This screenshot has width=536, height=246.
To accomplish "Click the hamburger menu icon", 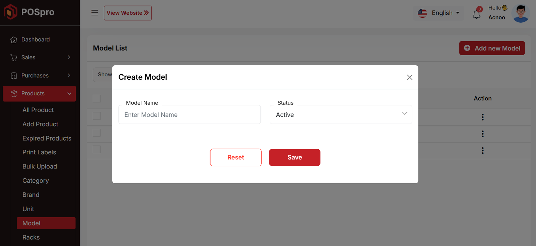I will pos(95,13).
